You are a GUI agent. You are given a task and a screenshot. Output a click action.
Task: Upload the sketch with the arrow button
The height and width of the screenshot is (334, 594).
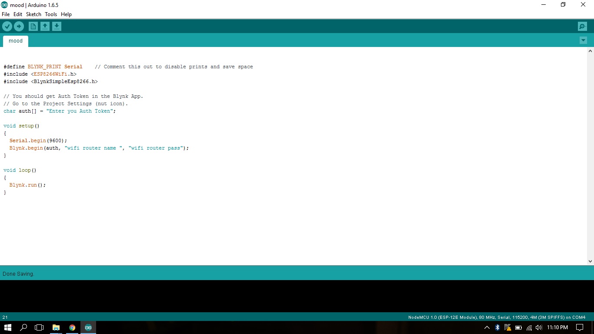[19, 27]
